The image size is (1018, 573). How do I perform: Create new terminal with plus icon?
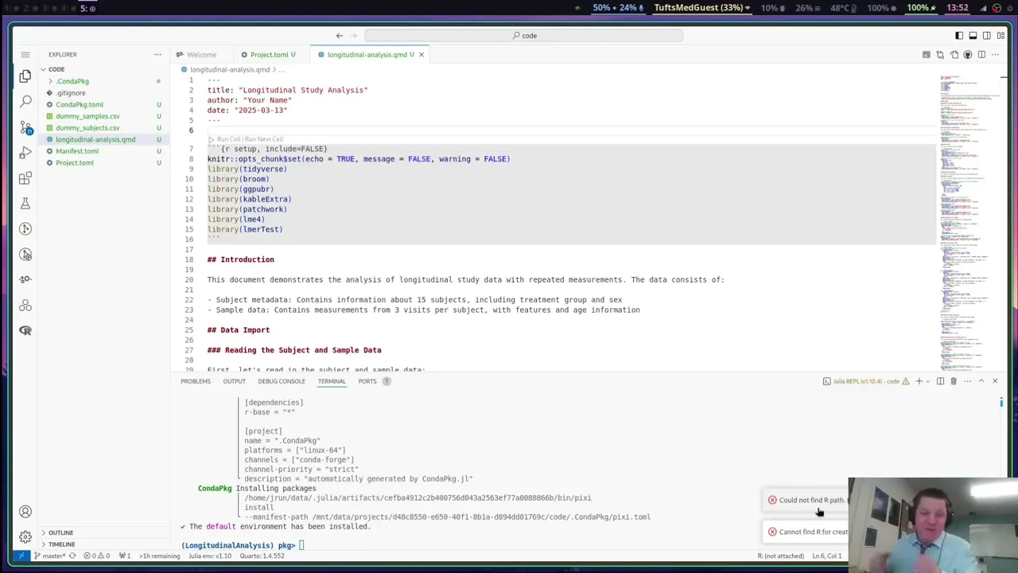pos(919,381)
